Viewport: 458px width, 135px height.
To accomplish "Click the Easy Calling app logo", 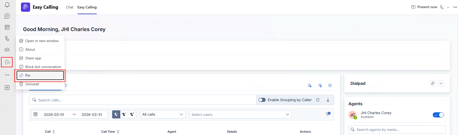I will coord(26,7).
